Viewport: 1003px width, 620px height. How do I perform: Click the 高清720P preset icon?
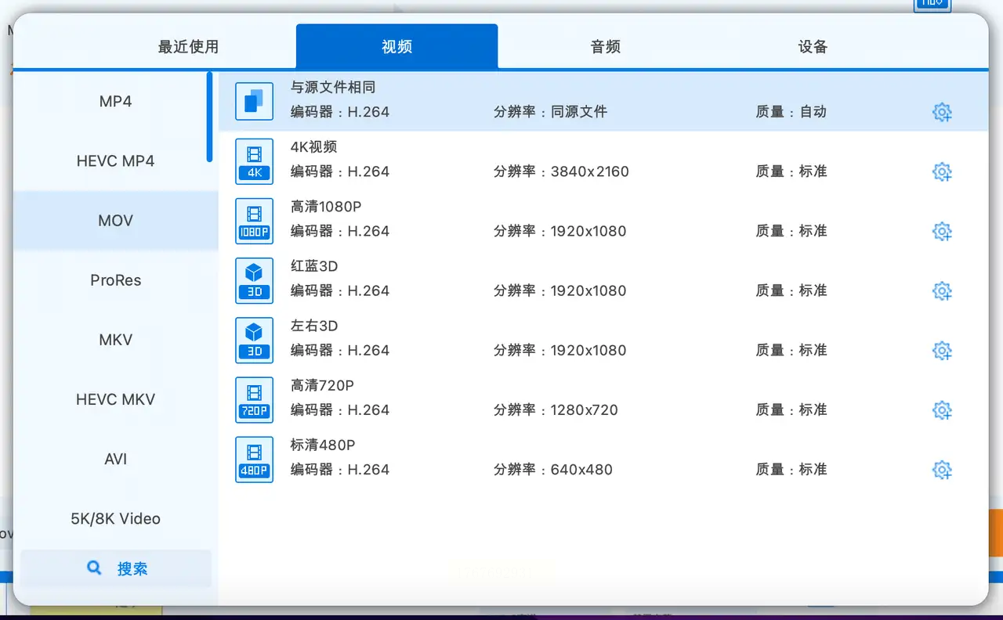255,399
